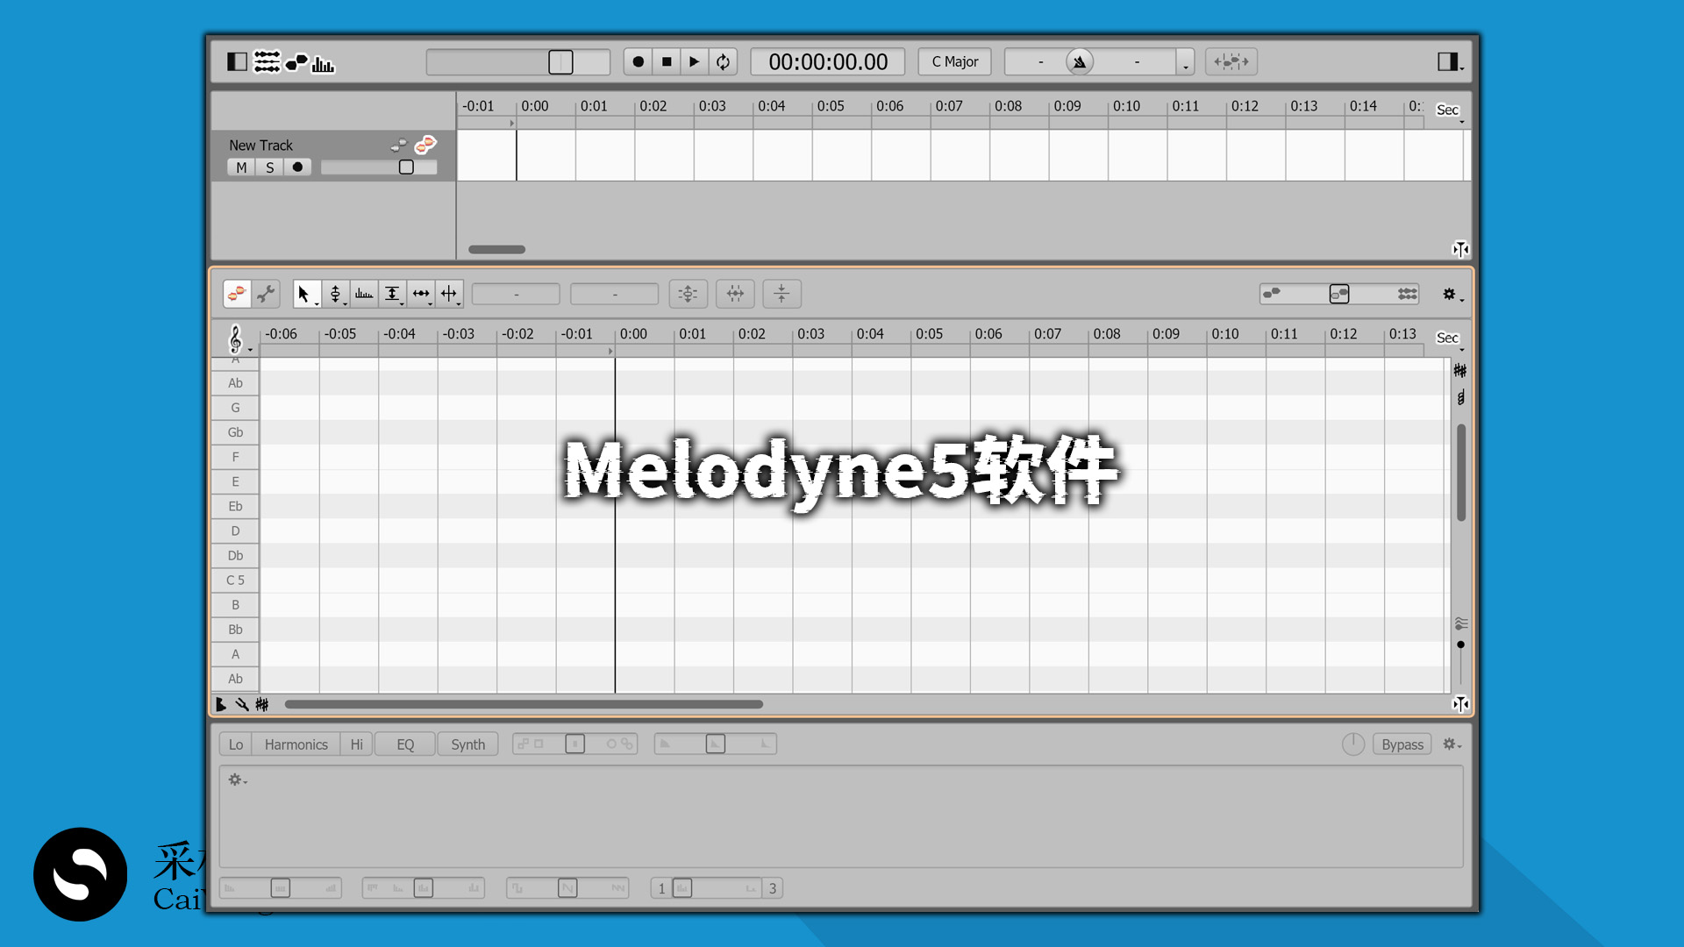Viewport: 1684px width, 947px height.
Task: Switch to the EQ tab in the Sound Editor
Action: 404,744
